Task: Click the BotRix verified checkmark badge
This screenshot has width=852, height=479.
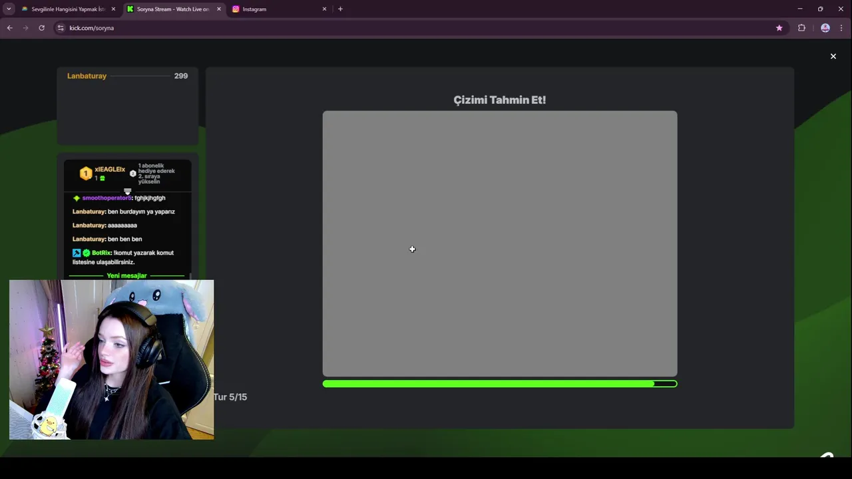Action: (87, 253)
